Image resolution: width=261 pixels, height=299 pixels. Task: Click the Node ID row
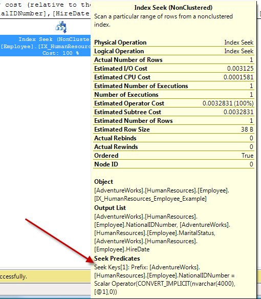(173, 164)
